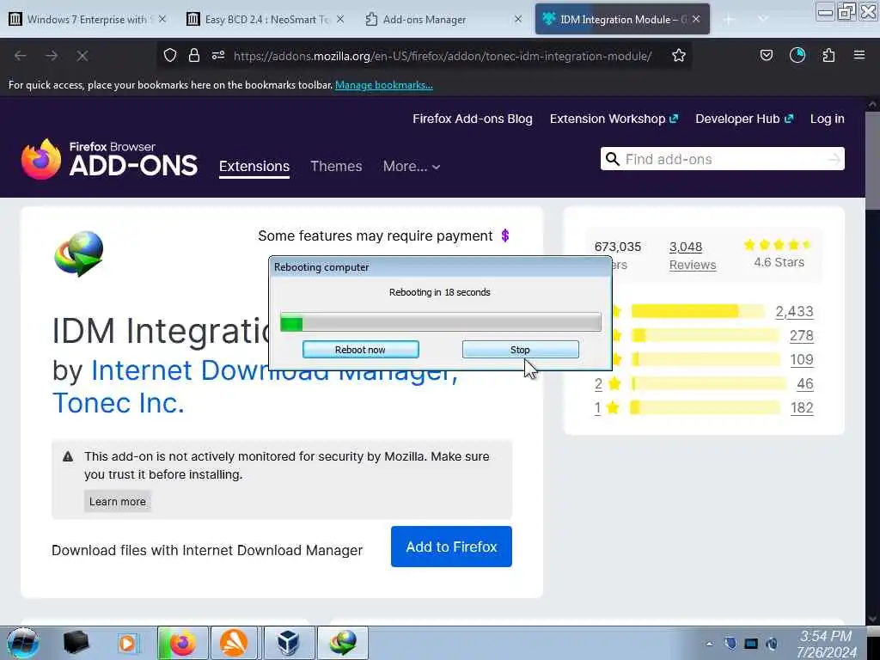This screenshot has height=660, width=880.
Task: Expand the More... dropdown in navigation
Action: 412,166
